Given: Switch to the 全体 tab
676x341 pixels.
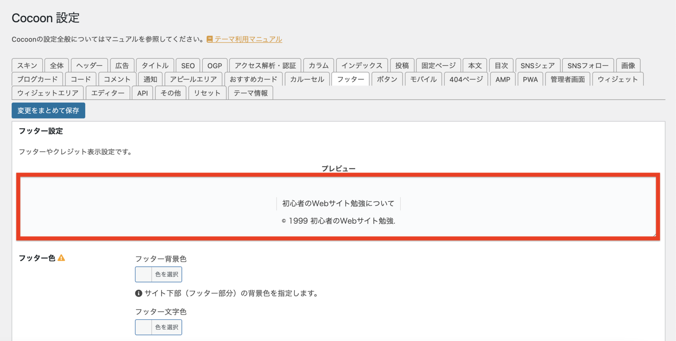Looking at the screenshot, I should coord(57,65).
